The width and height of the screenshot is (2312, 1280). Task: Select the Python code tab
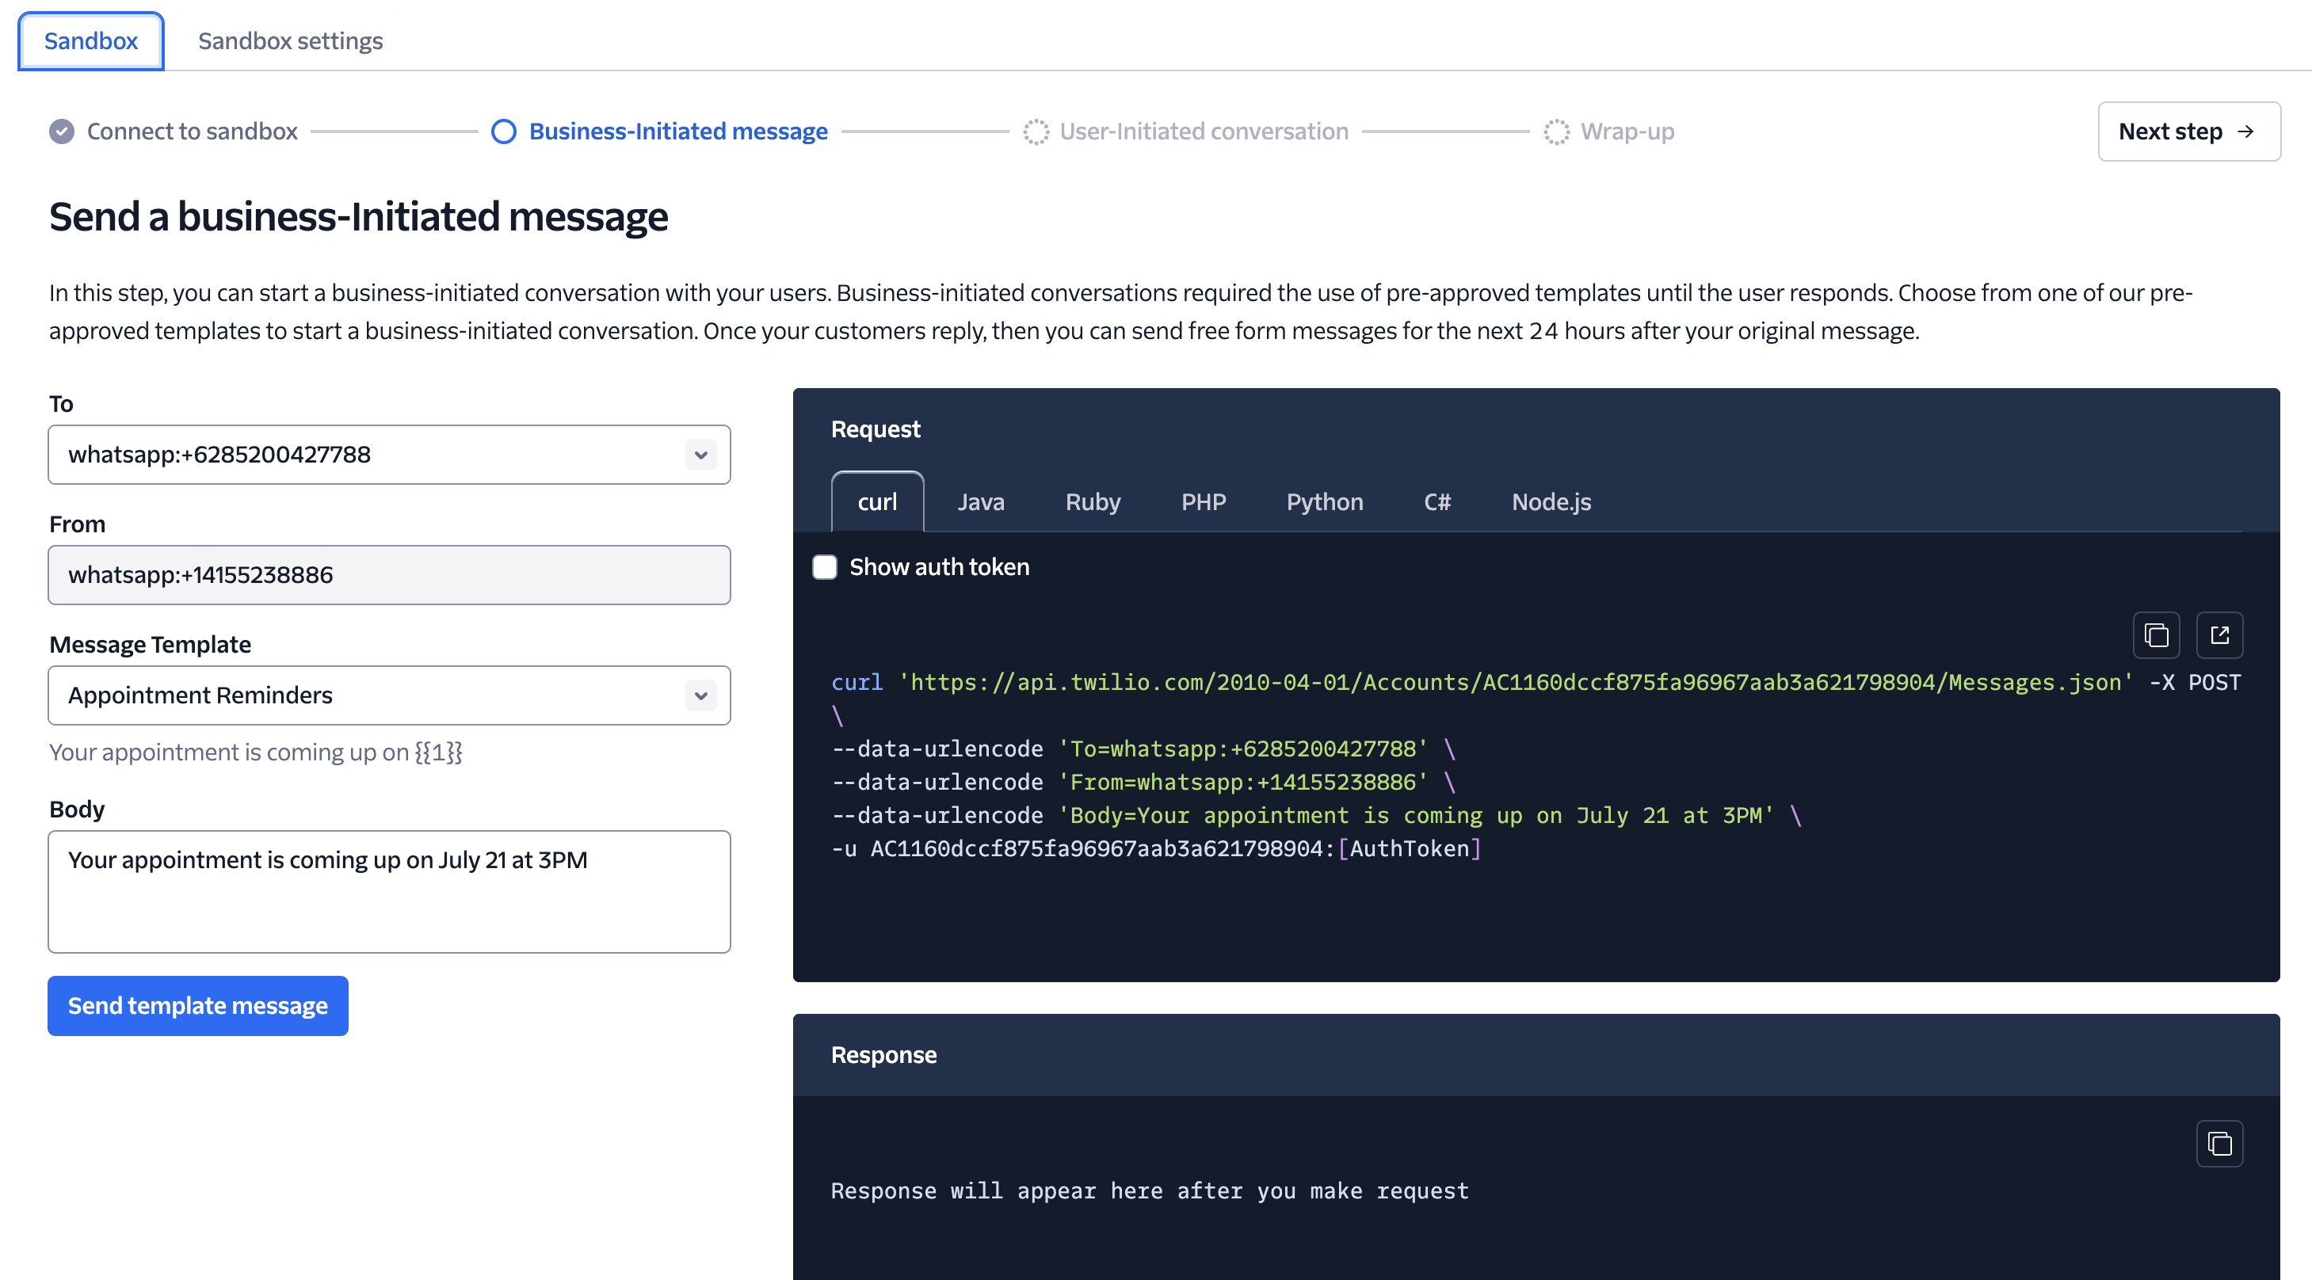1325,501
